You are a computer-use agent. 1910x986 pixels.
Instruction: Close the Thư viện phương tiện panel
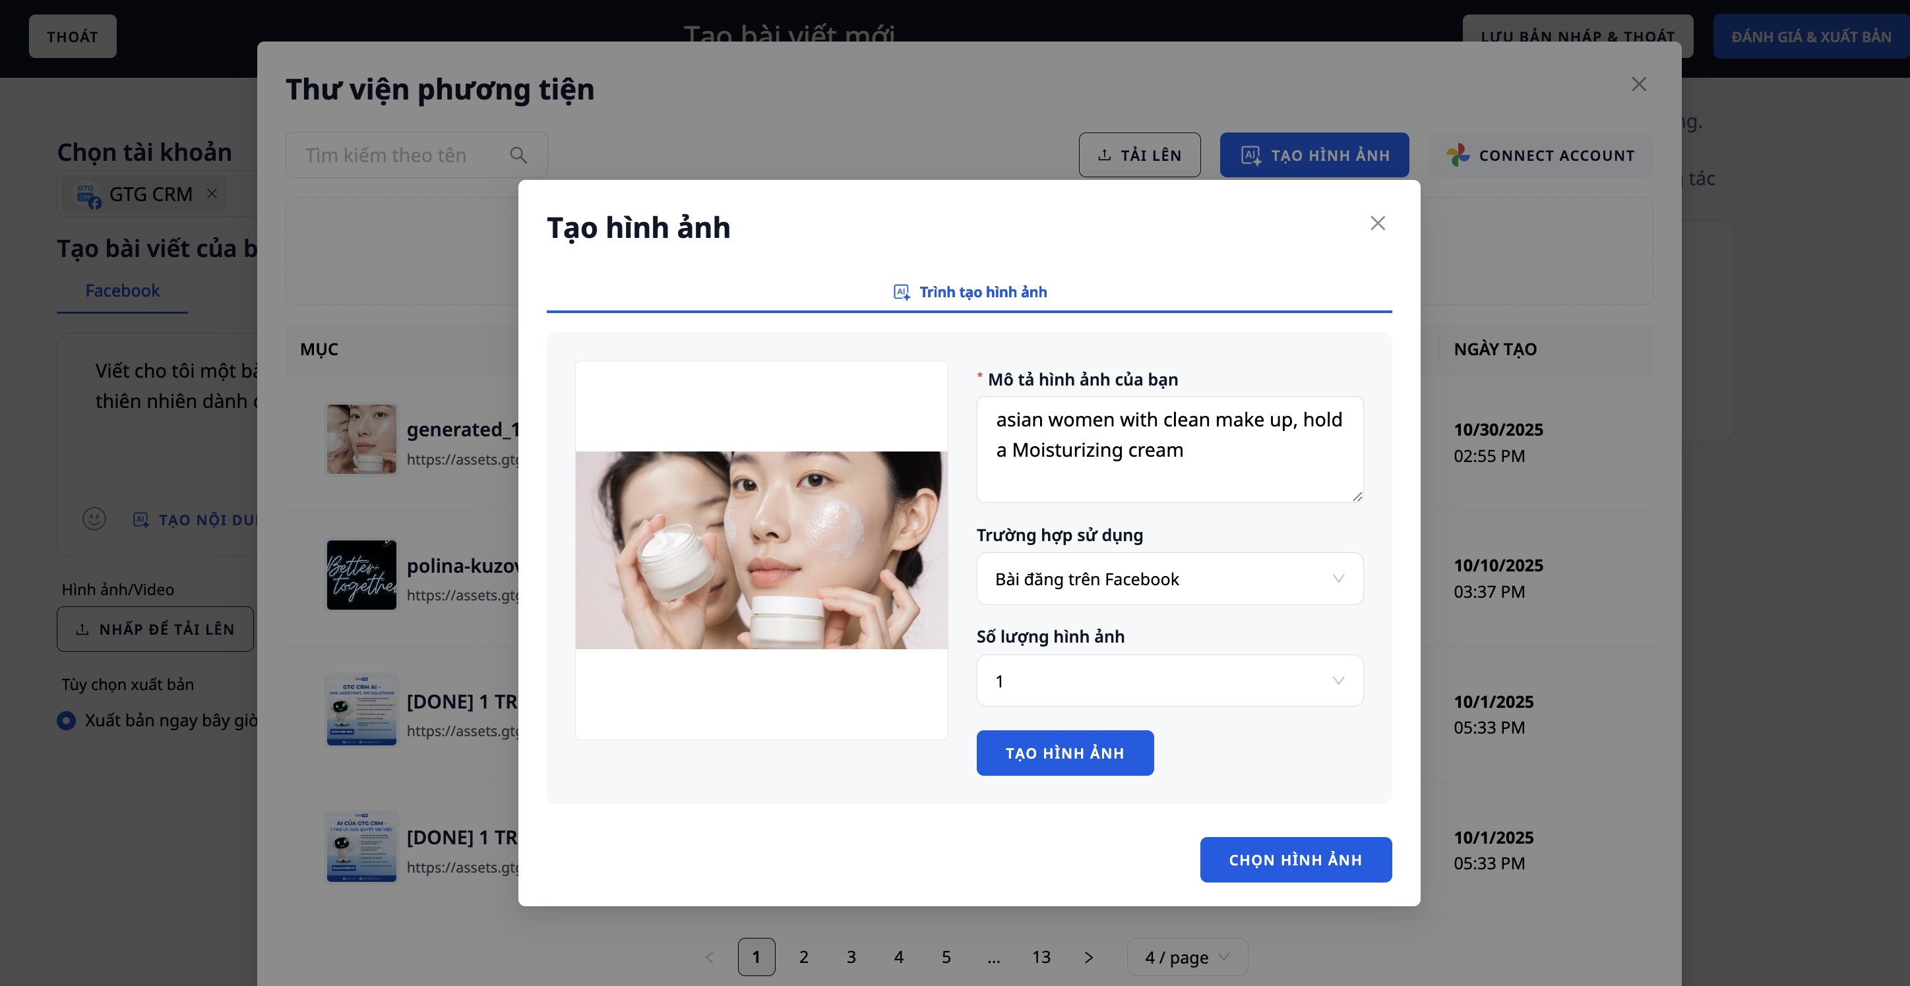(x=1639, y=84)
